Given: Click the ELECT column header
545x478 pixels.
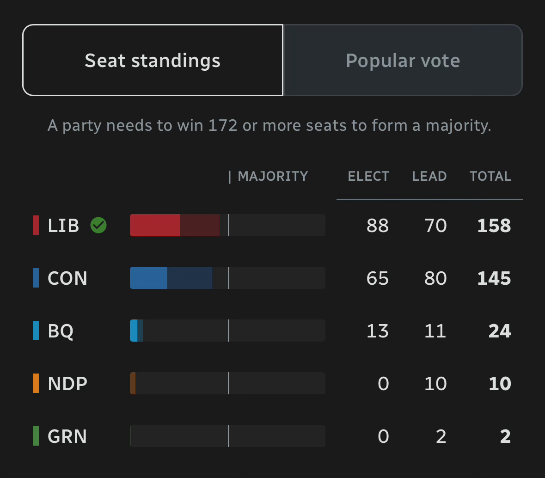Looking at the screenshot, I should 368,176.
